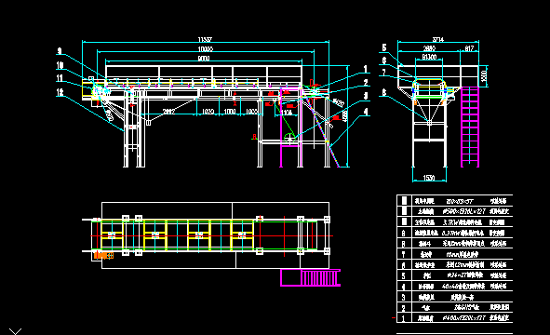Pick the magenta ladder in side view

coord(470,127)
